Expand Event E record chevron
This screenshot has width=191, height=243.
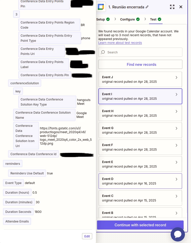coord(176,162)
